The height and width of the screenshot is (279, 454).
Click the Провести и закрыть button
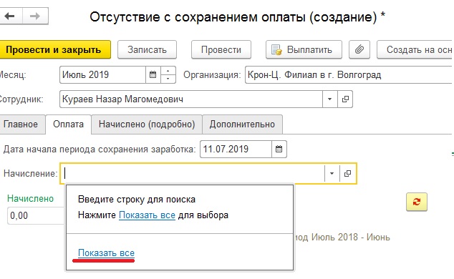click(x=54, y=50)
